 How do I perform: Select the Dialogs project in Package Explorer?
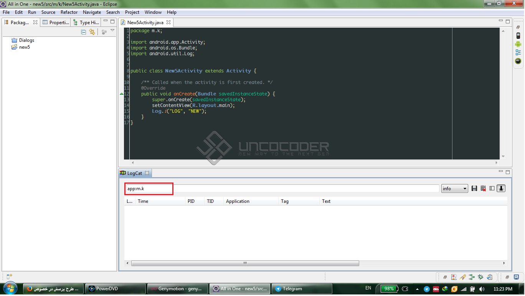pos(23,40)
